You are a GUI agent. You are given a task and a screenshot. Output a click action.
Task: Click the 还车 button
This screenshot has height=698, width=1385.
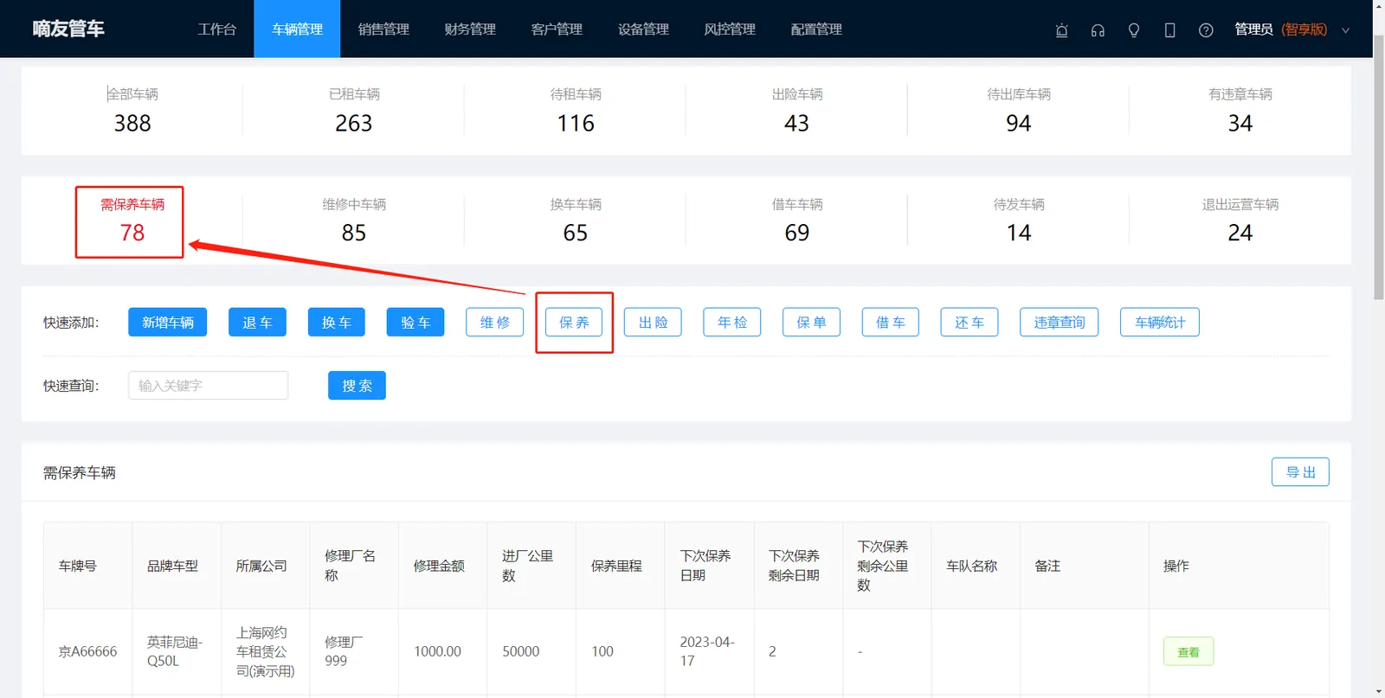tap(969, 323)
